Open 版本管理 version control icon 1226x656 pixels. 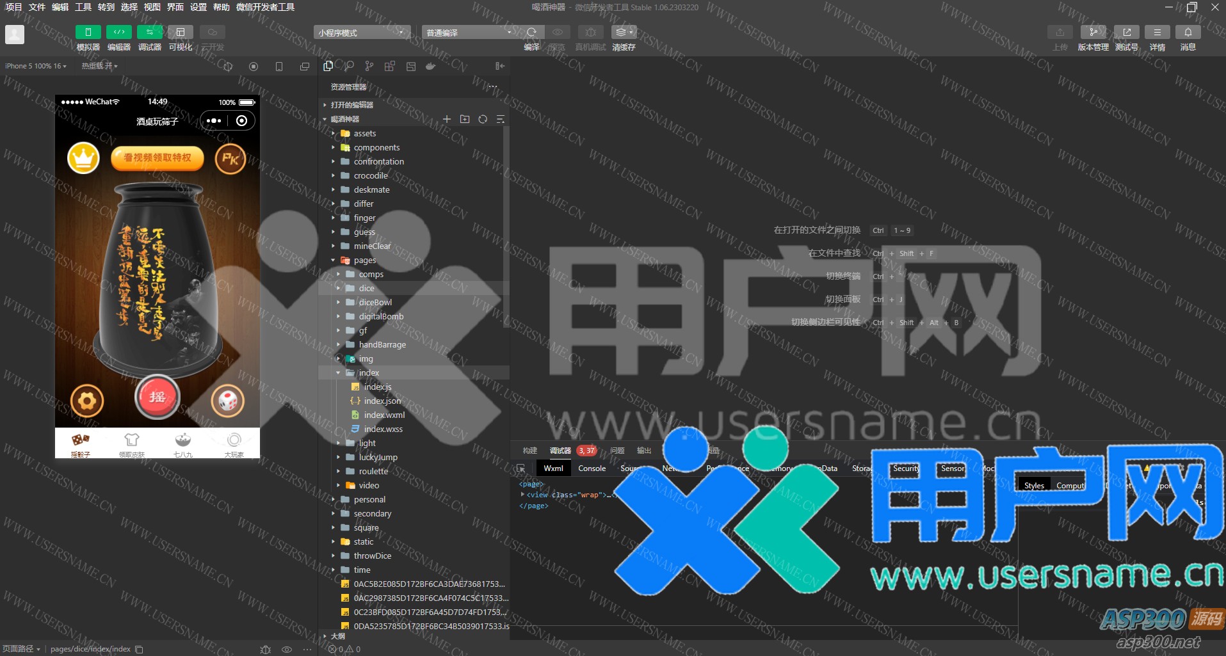[x=1093, y=32]
